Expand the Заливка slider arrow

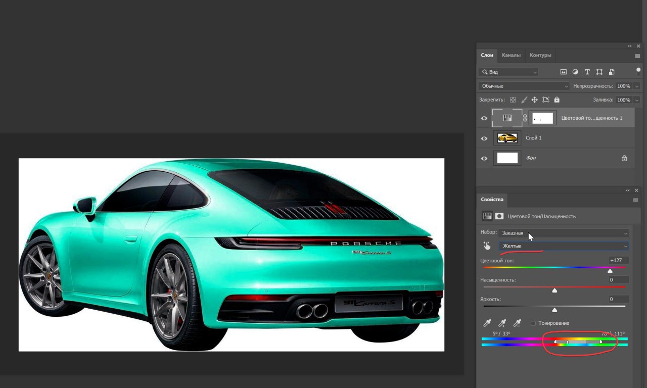click(636, 100)
